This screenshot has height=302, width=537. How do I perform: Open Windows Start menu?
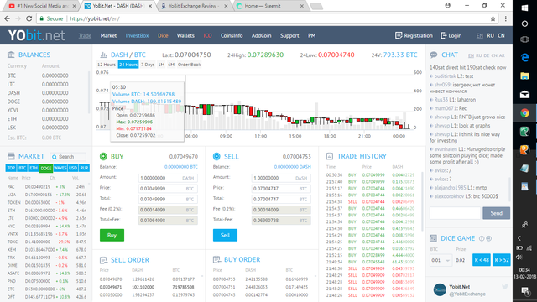pyautogui.click(x=524, y=8)
